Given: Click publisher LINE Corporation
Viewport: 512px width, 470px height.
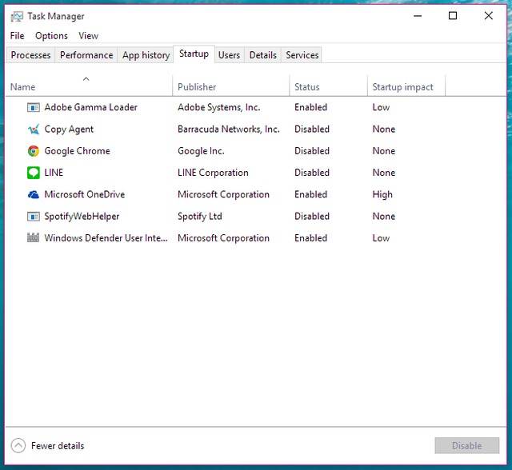Looking at the screenshot, I should coord(213,173).
